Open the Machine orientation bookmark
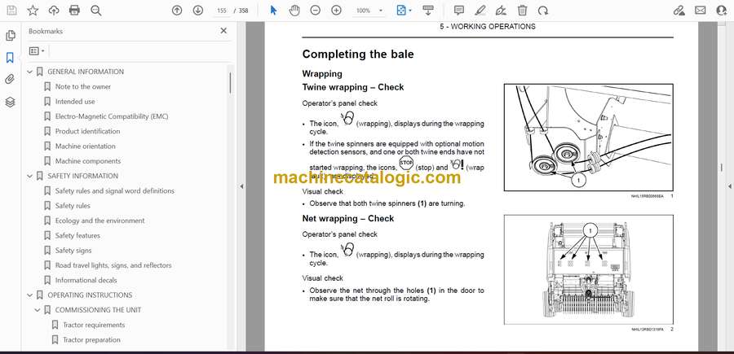Screen dimensions: 734x354 click(85, 146)
